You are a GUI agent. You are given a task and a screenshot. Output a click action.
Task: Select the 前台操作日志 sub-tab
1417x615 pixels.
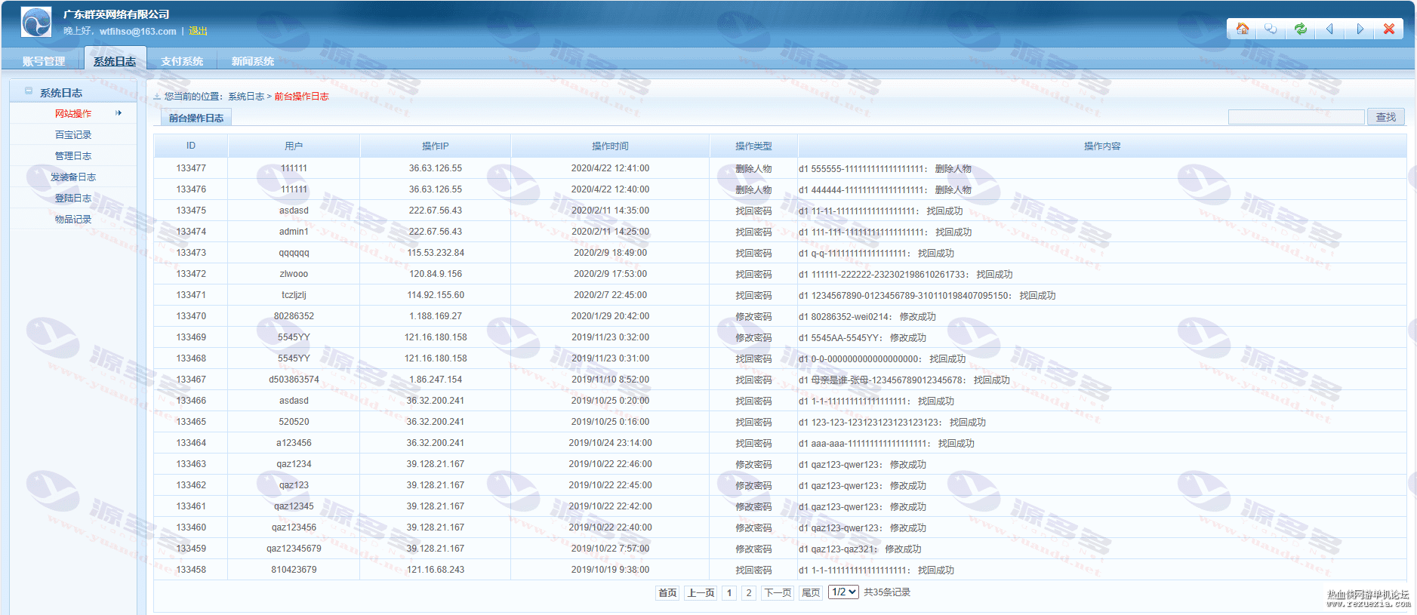point(196,118)
